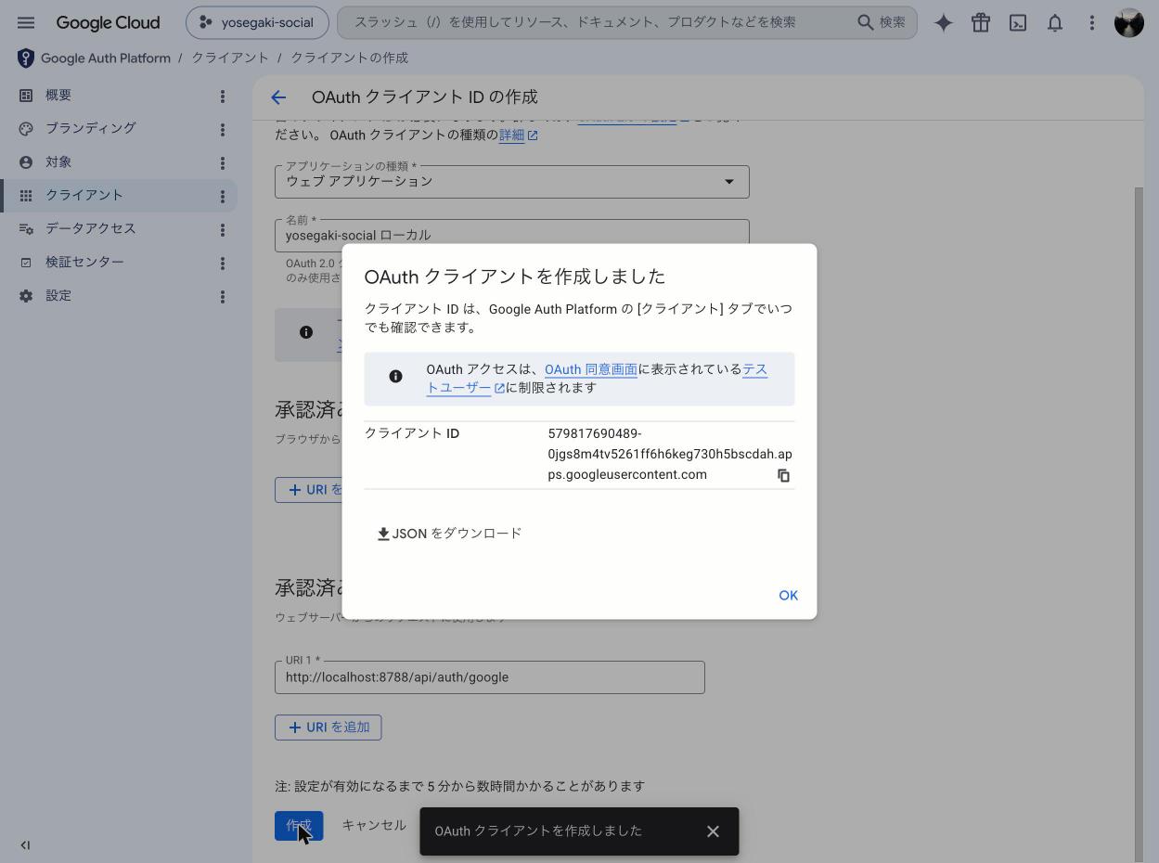Copy the client ID with the copy icon
This screenshot has height=863, width=1159.
pos(783,476)
